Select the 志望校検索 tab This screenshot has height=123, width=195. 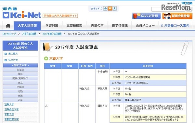pos(74,26)
